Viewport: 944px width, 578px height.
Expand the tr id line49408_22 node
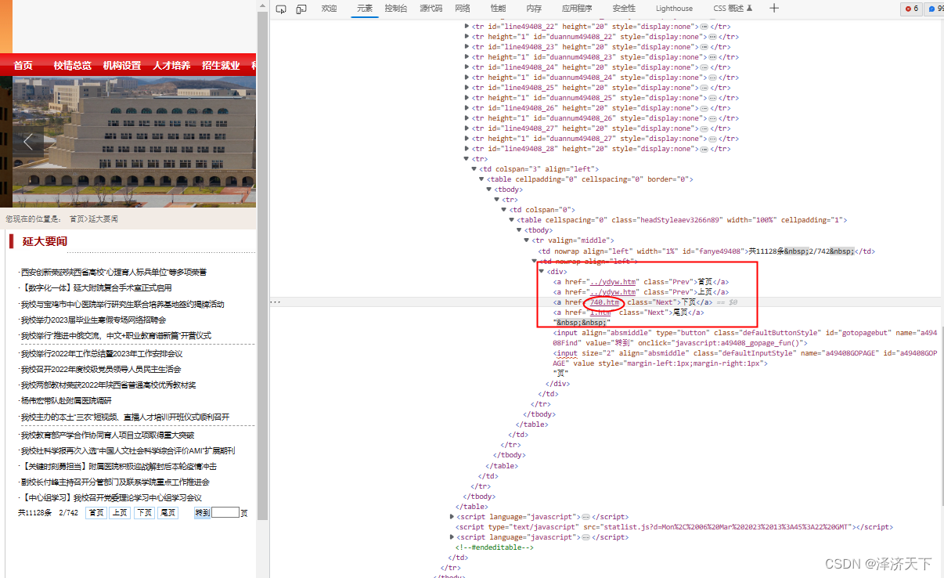coord(467,27)
